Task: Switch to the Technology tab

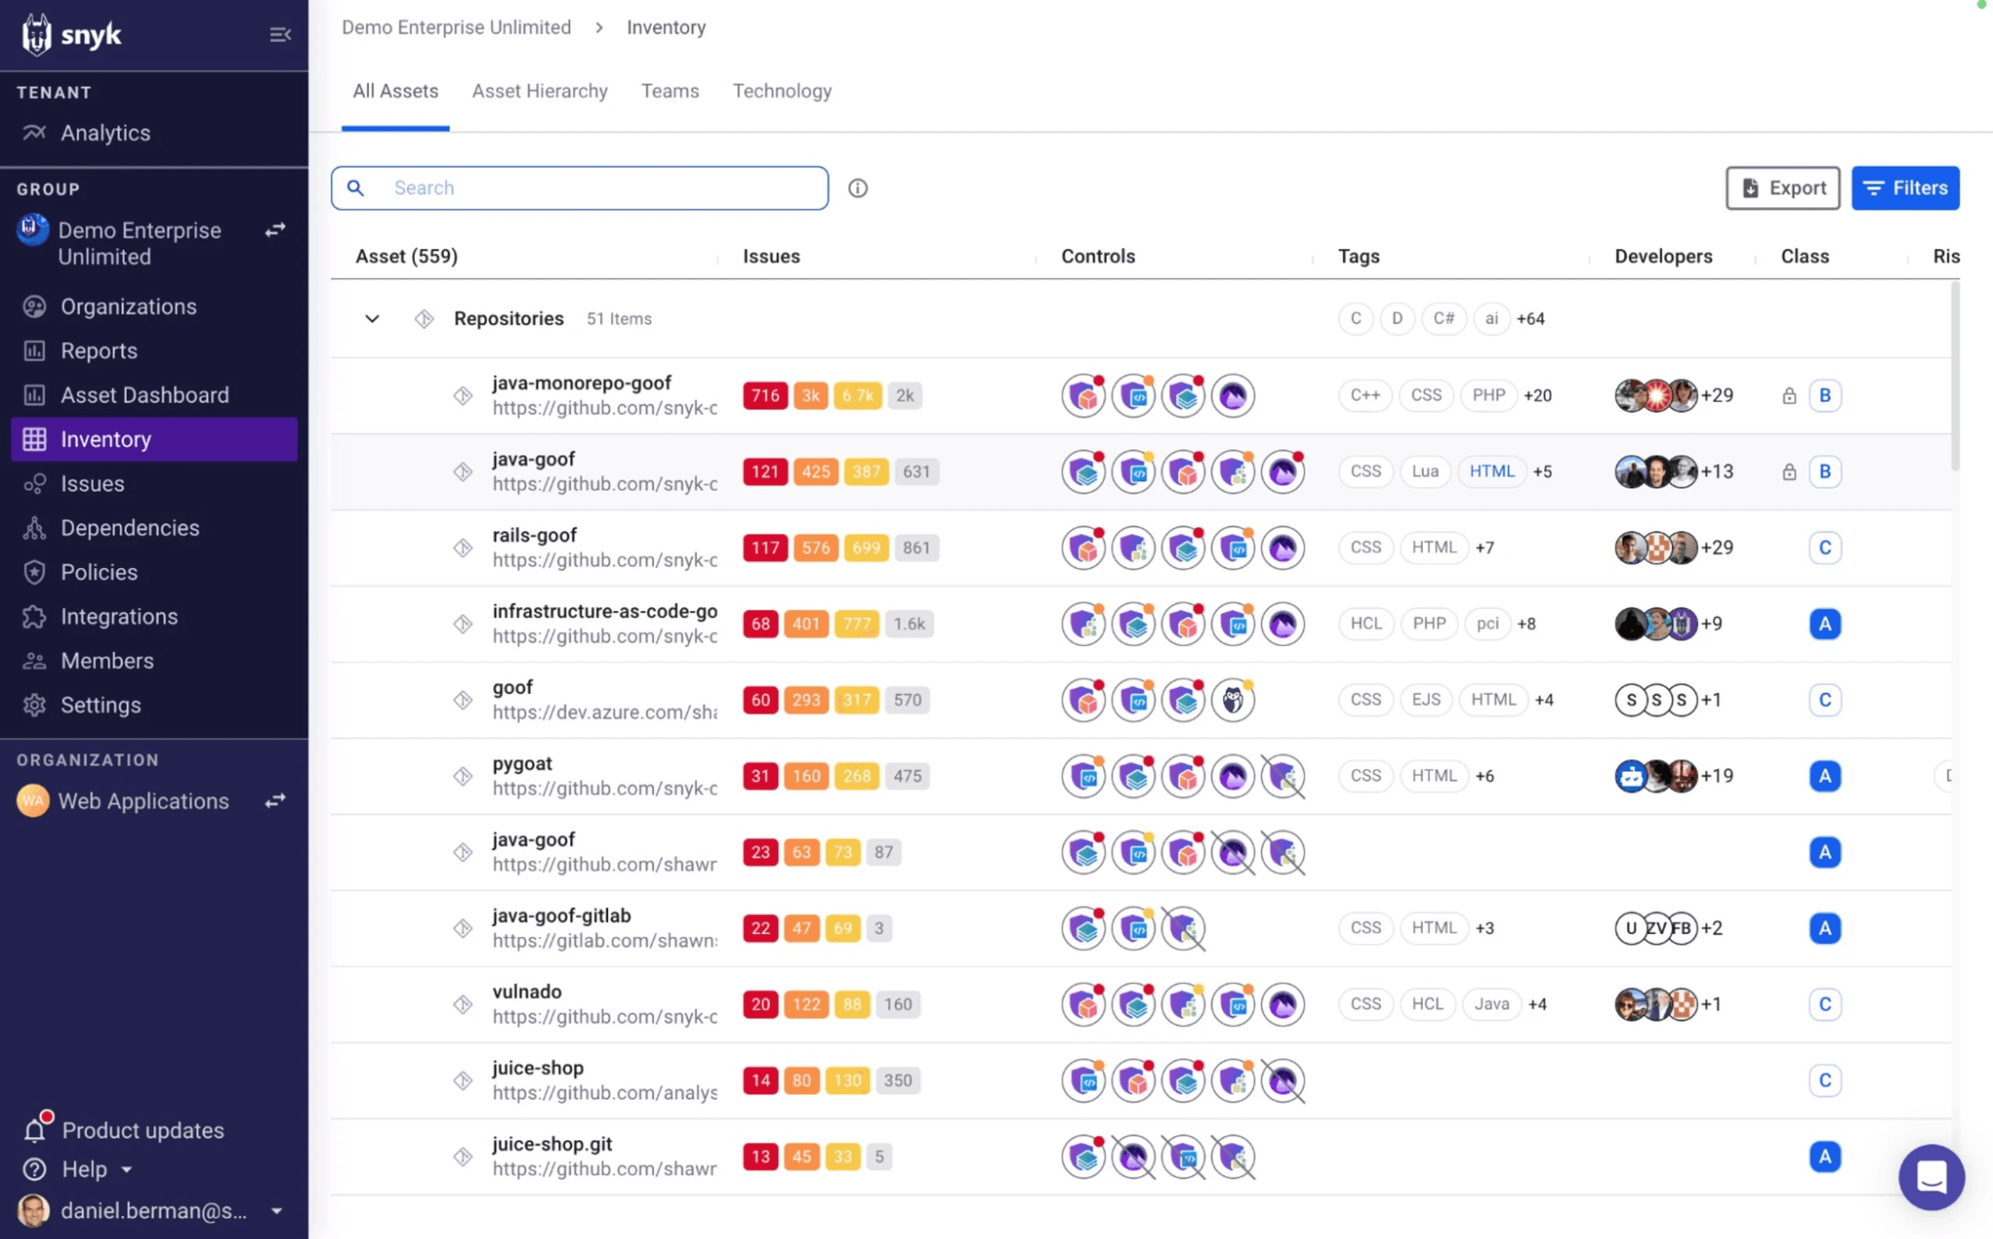Action: click(x=782, y=91)
